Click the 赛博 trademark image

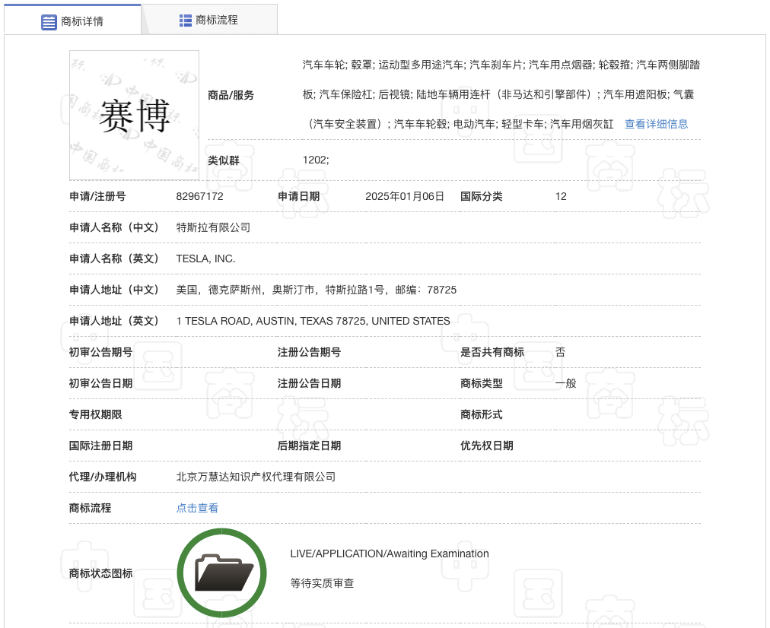point(134,116)
